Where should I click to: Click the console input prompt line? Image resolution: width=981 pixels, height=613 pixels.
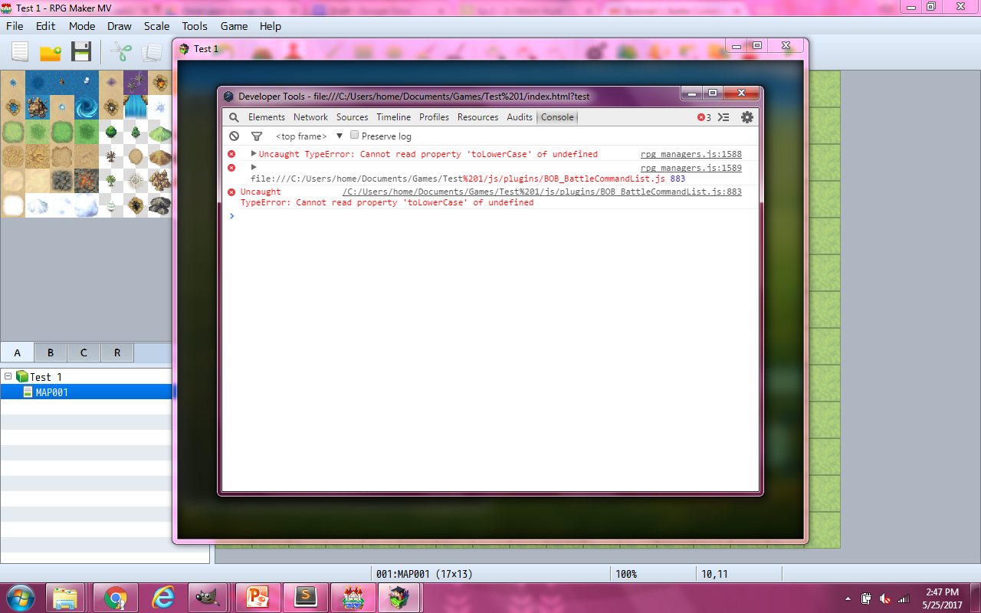490,216
